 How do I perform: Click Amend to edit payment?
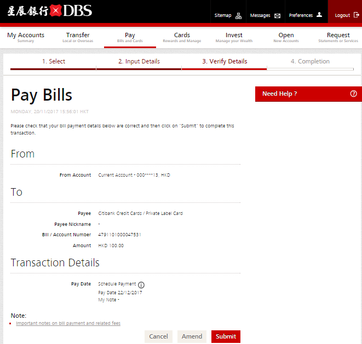[192, 336]
